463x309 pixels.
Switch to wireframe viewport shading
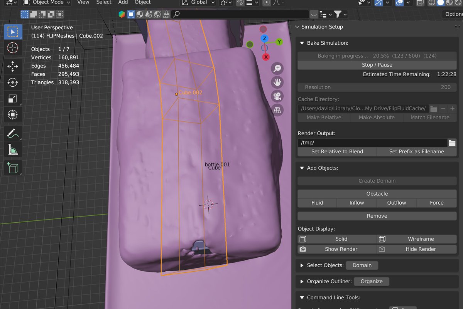tap(432, 3)
